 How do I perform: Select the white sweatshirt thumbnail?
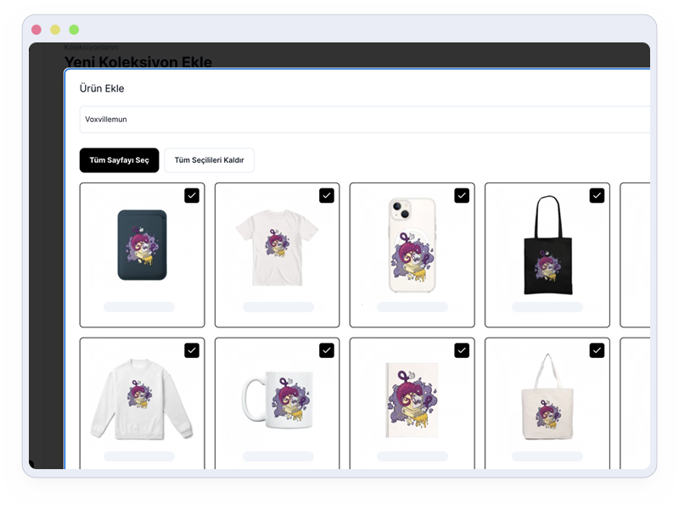click(x=142, y=399)
